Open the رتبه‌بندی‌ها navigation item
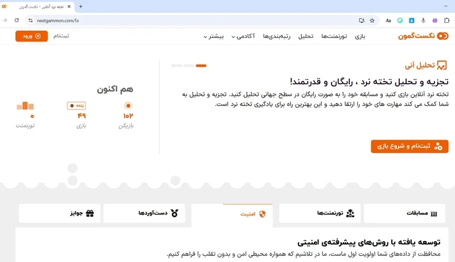455x262 pixels. click(x=276, y=36)
